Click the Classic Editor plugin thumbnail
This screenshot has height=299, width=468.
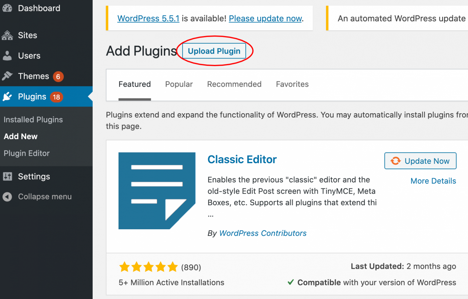157,191
